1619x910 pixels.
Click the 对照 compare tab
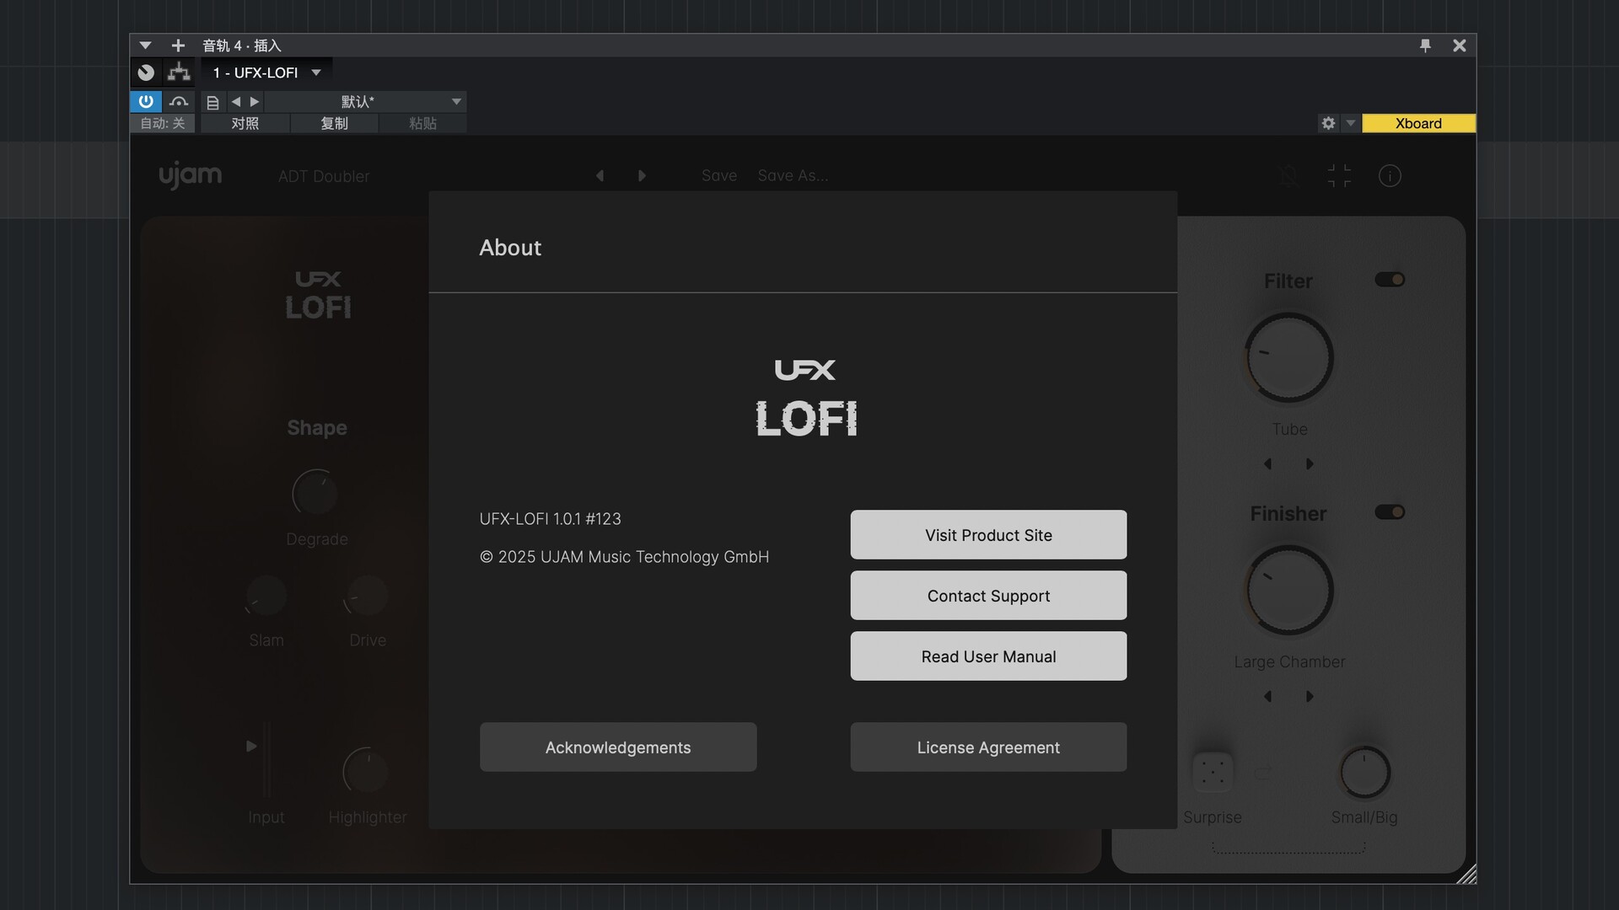coord(245,124)
